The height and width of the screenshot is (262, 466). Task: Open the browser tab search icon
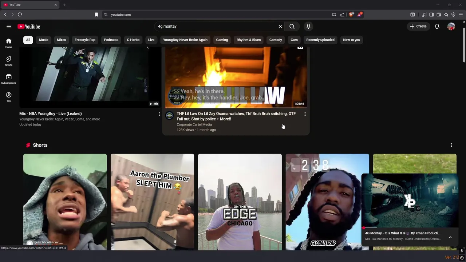(x=412, y=15)
